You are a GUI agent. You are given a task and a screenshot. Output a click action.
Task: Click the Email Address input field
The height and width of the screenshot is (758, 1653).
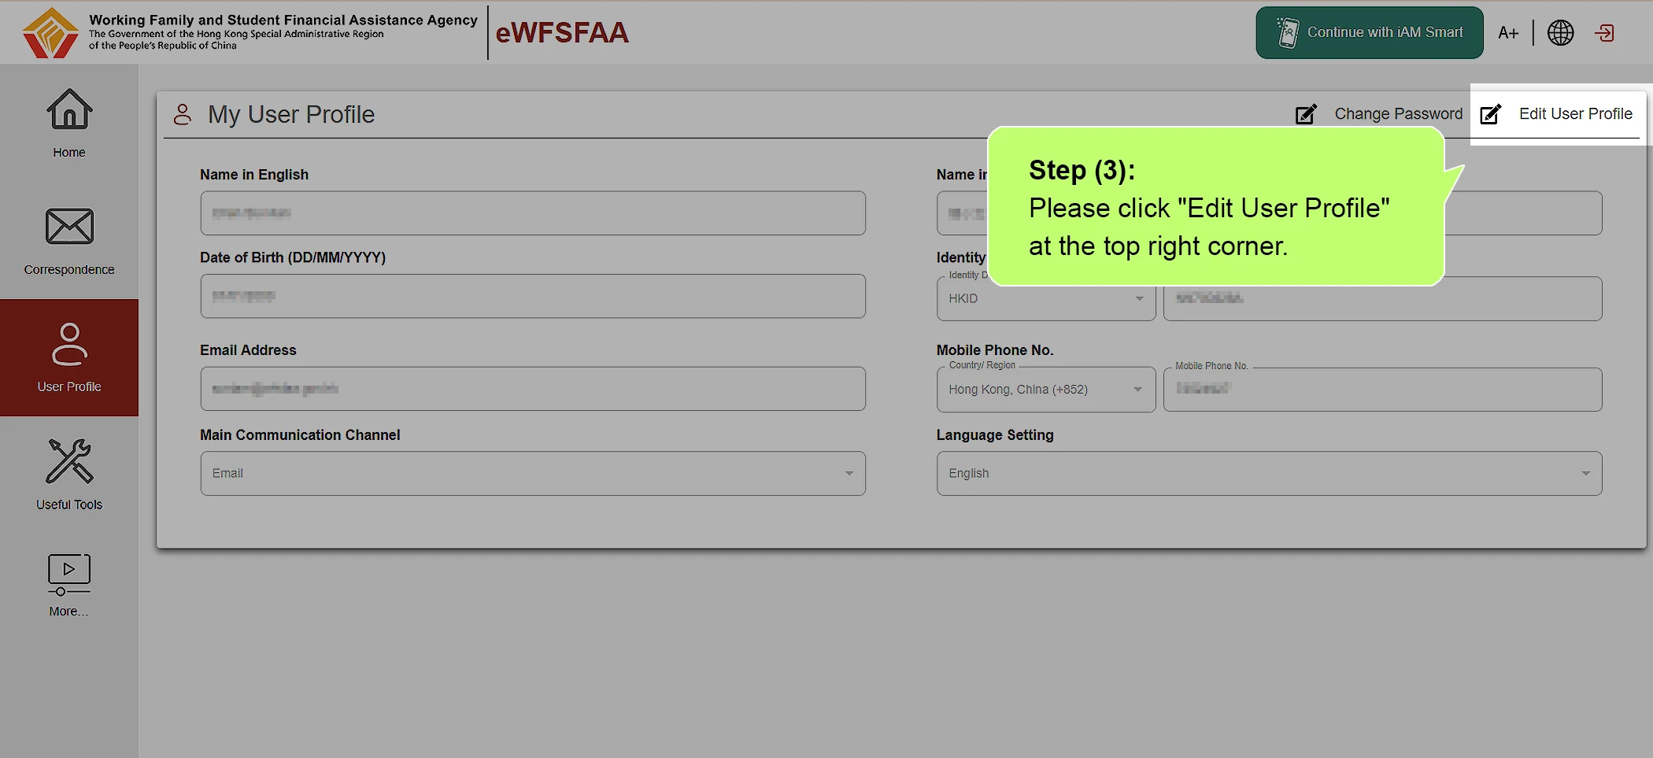click(x=533, y=388)
